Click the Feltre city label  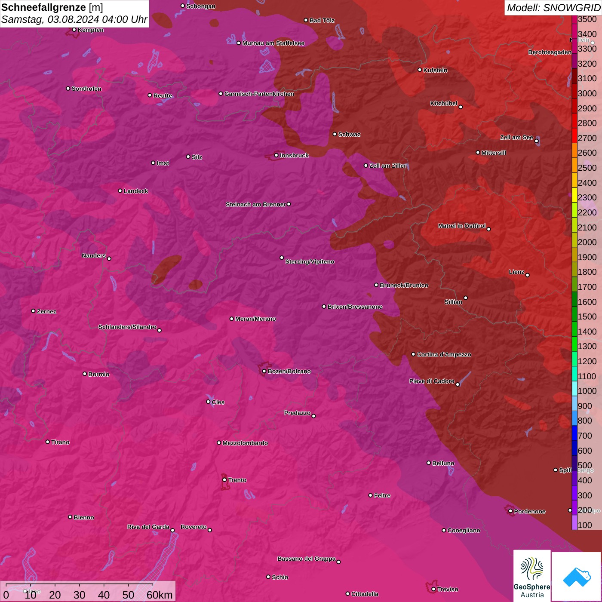point(382,495)
